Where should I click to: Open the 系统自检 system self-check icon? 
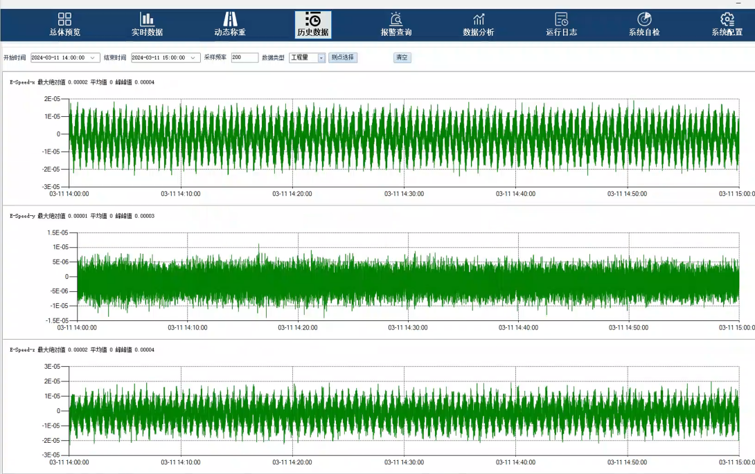point(644,19)
